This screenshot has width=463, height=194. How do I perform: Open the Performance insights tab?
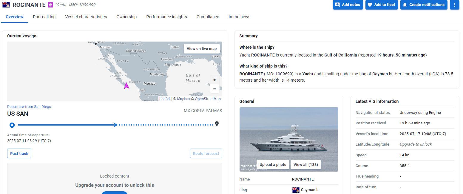[166, 17]
